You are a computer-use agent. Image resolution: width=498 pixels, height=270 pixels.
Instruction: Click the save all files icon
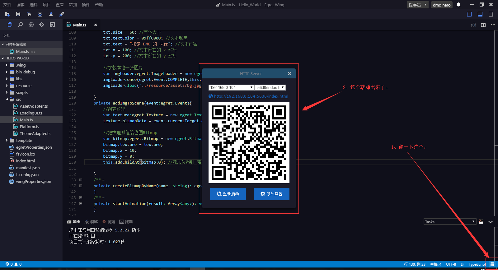click(x=29, y=14)
